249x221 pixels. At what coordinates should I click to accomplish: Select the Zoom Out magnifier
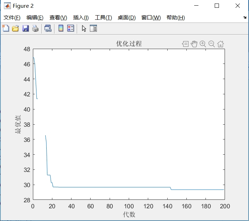tap(212, 44)
